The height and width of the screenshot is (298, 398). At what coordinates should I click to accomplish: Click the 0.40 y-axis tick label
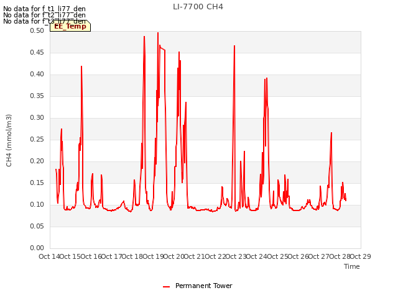point(37,74)
